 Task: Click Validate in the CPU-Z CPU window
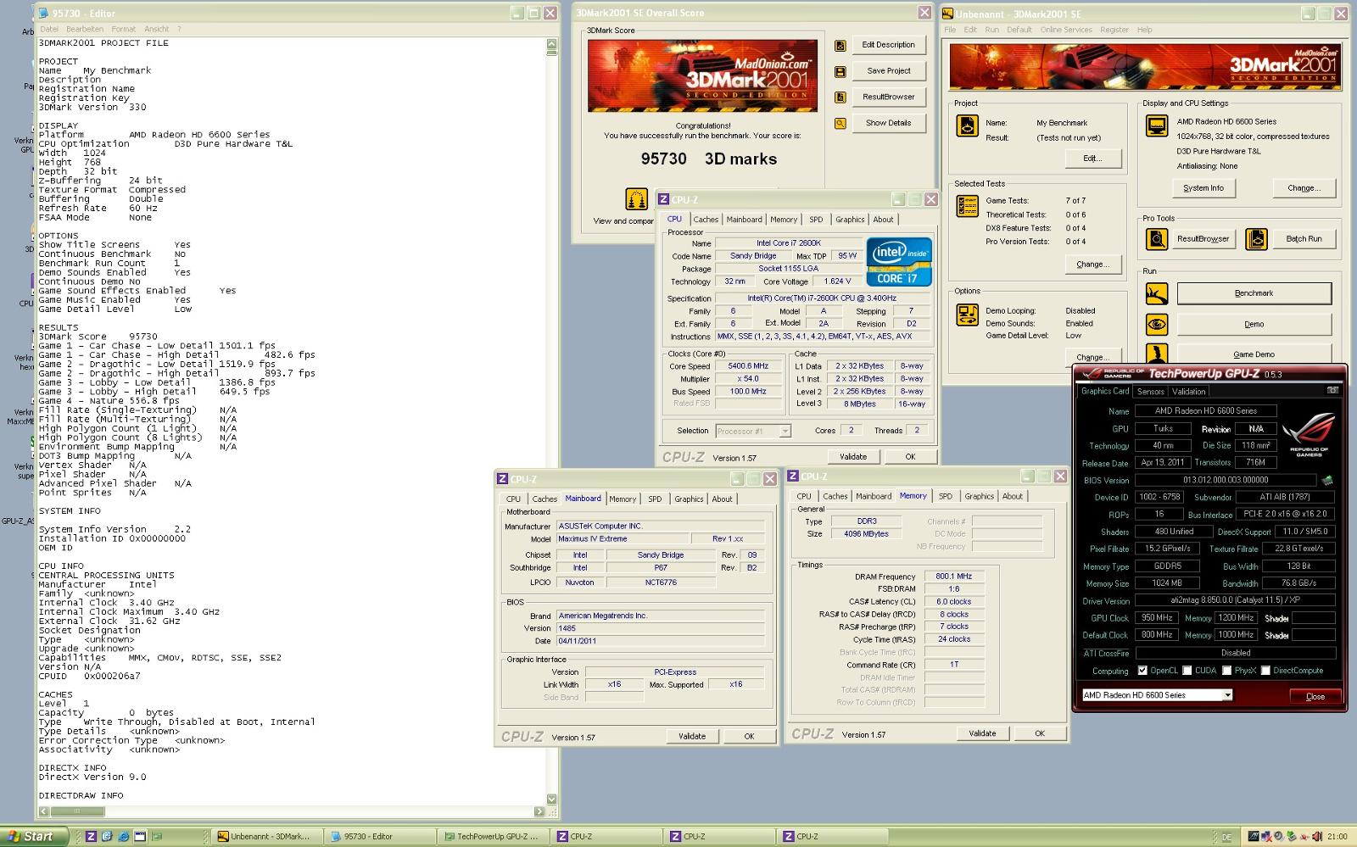click(x=852, y=457)
